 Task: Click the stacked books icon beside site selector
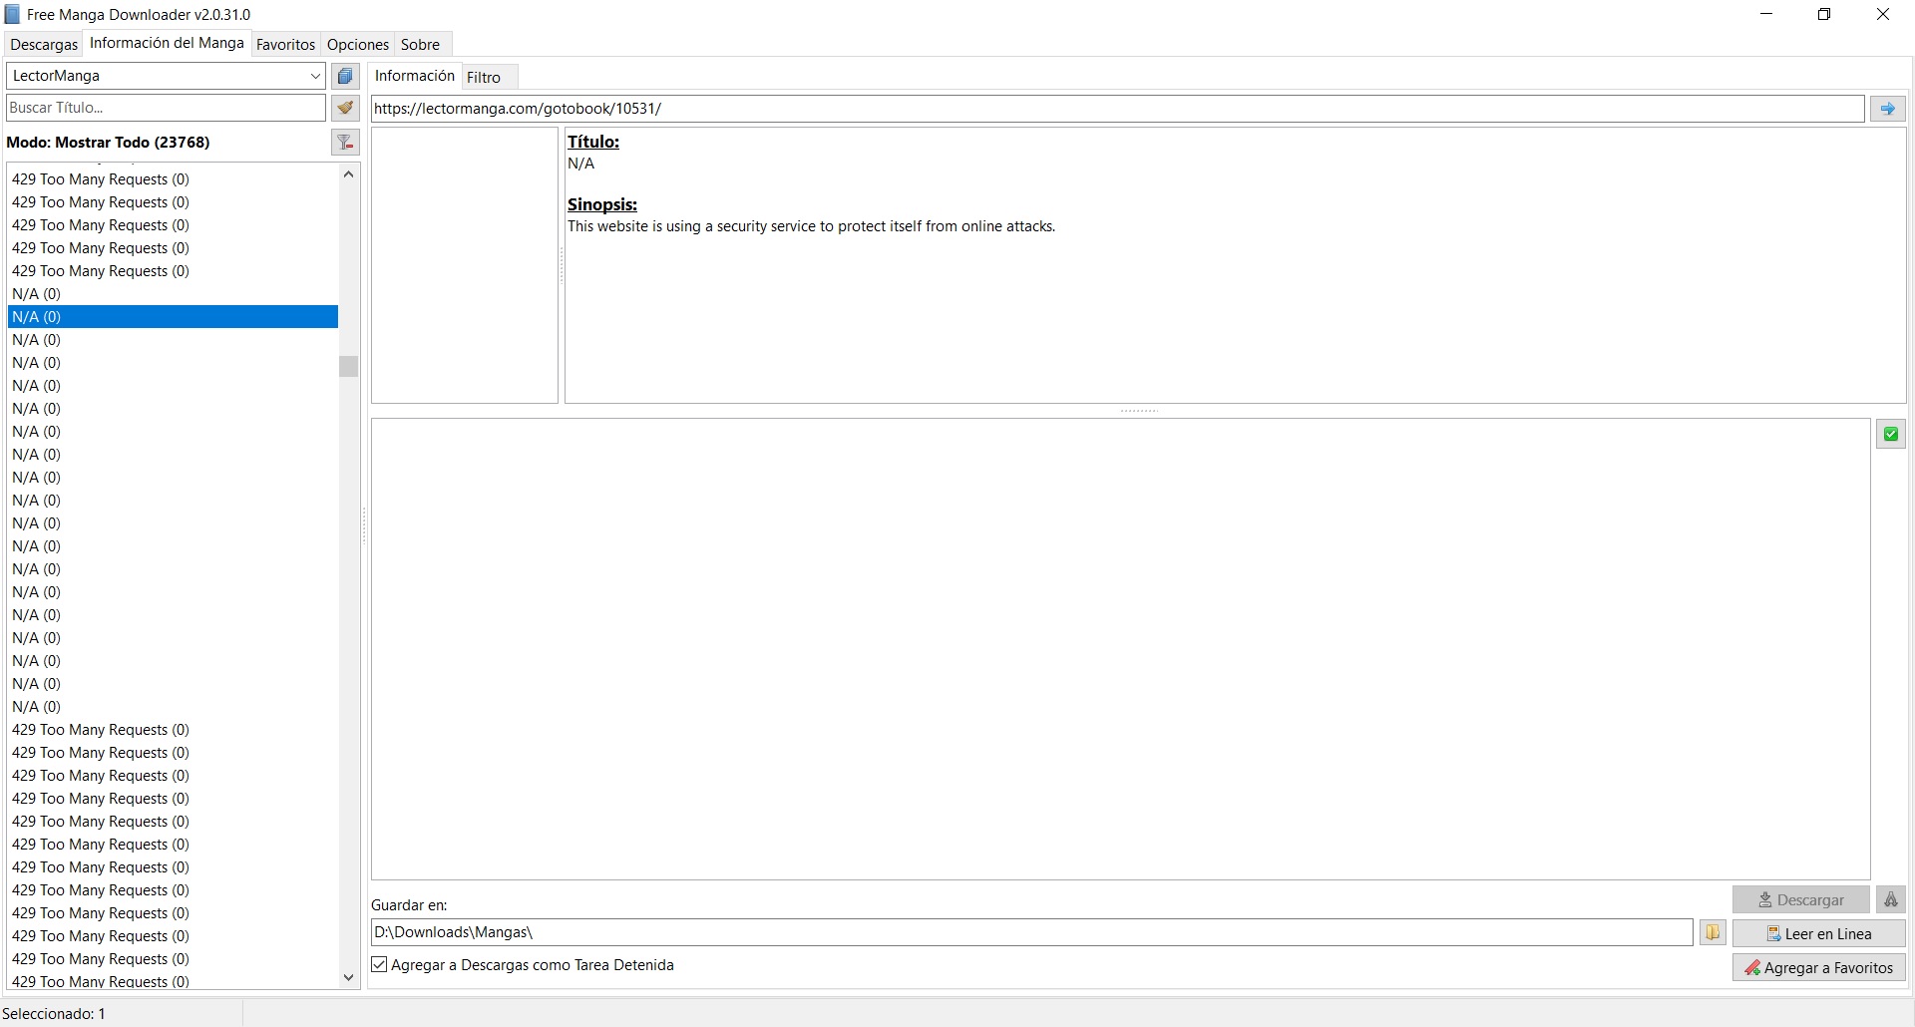(345, 76)
